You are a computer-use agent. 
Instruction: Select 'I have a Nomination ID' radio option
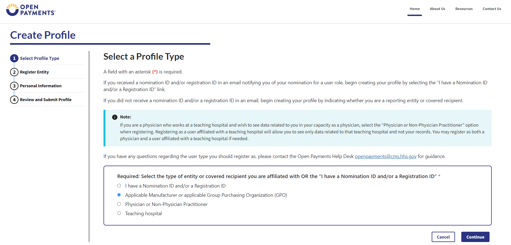119,186
